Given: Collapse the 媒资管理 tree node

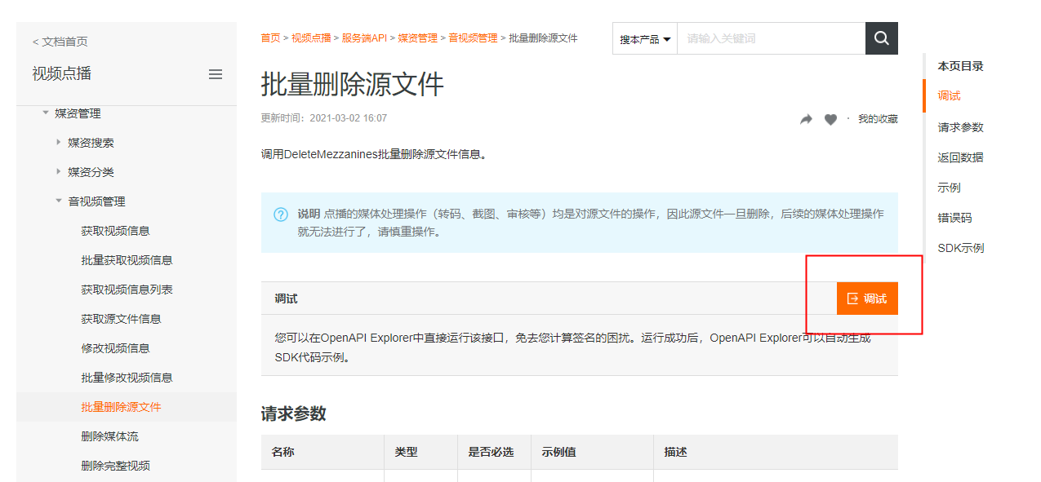Looking at the screenshot, I should (x=46, y=113).
